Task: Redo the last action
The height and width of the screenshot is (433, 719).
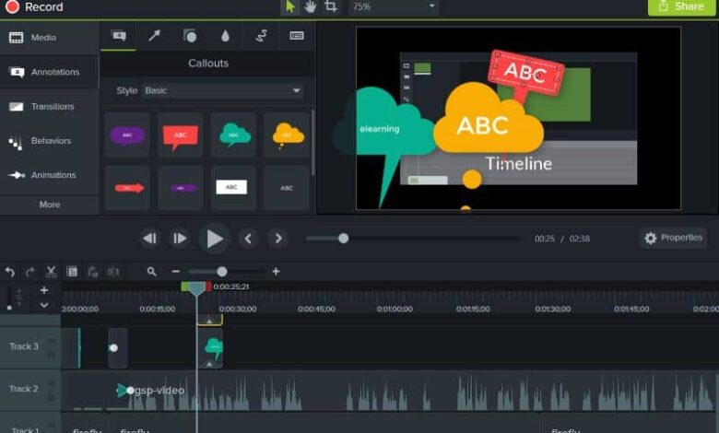Action: [30, 272]
